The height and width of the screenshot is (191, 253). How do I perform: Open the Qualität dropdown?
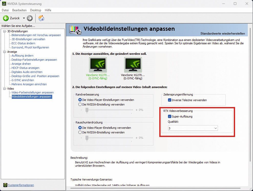(193, 128)
